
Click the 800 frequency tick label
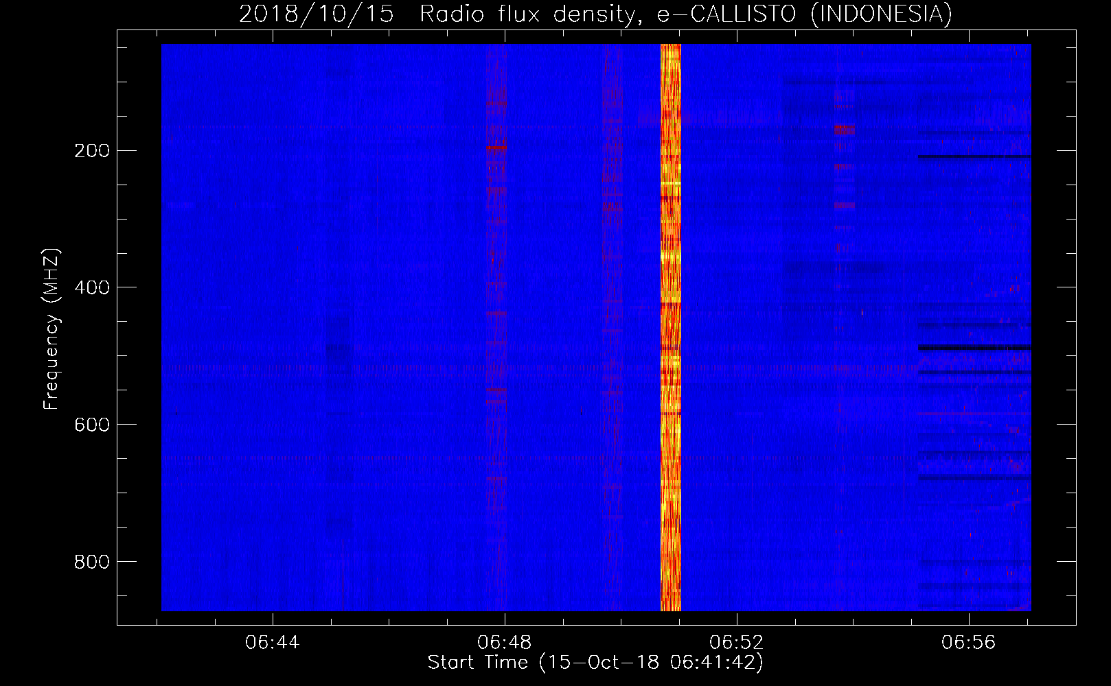tap(91, 562)
